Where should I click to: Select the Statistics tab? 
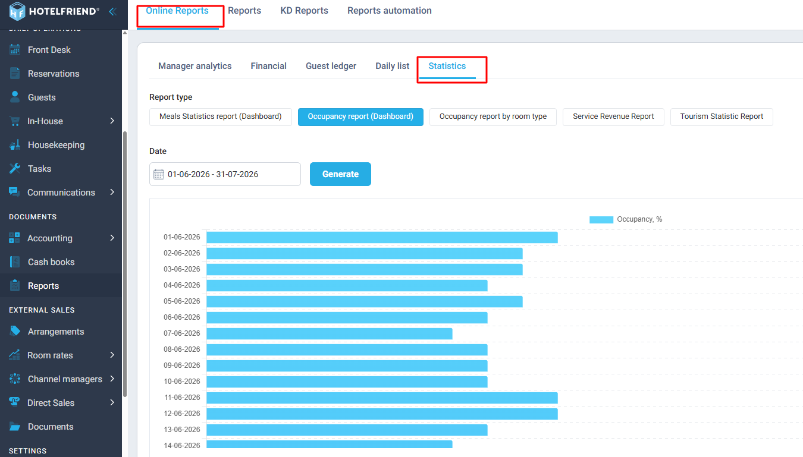(x=447, y=66)
